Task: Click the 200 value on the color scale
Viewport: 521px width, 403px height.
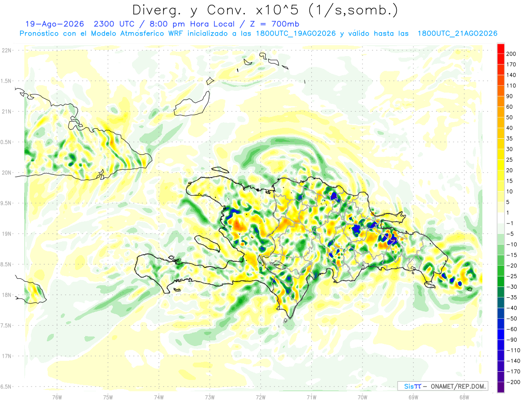Action: (x=511, y=54)
